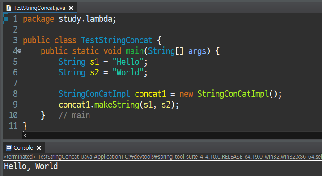Click the Console view monitor icon
322x176 pixels.
(8, 148)
